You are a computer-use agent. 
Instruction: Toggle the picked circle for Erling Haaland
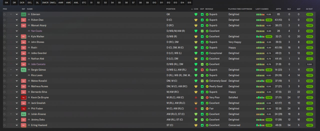pyautogui.click(x=4, y=125)
